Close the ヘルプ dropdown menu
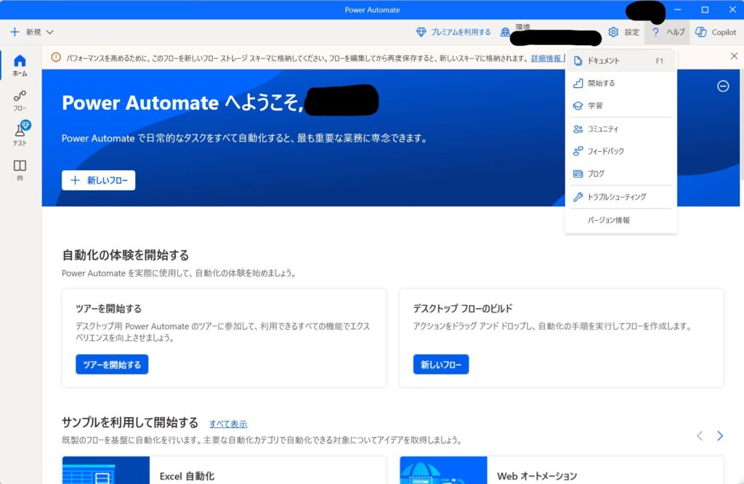Screen dimensions: 744x484 coord(667,32)
